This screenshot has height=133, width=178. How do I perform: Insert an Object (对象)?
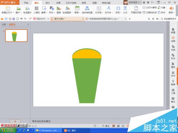coord(162,7)
